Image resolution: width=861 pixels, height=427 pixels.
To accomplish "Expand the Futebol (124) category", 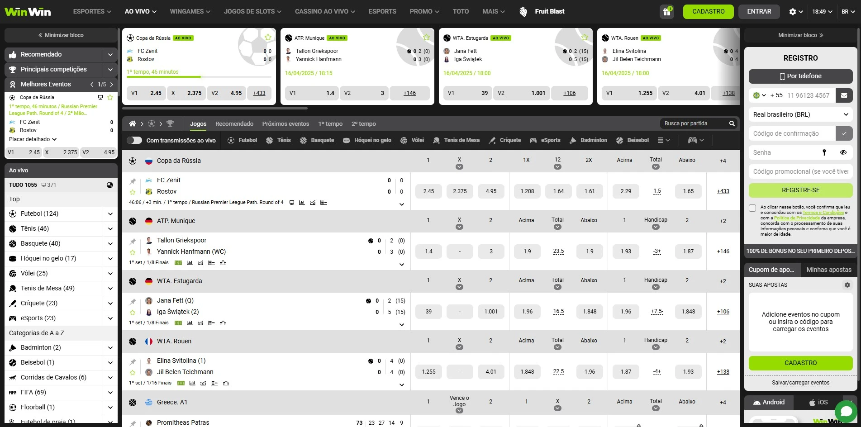I will point(110,213).
